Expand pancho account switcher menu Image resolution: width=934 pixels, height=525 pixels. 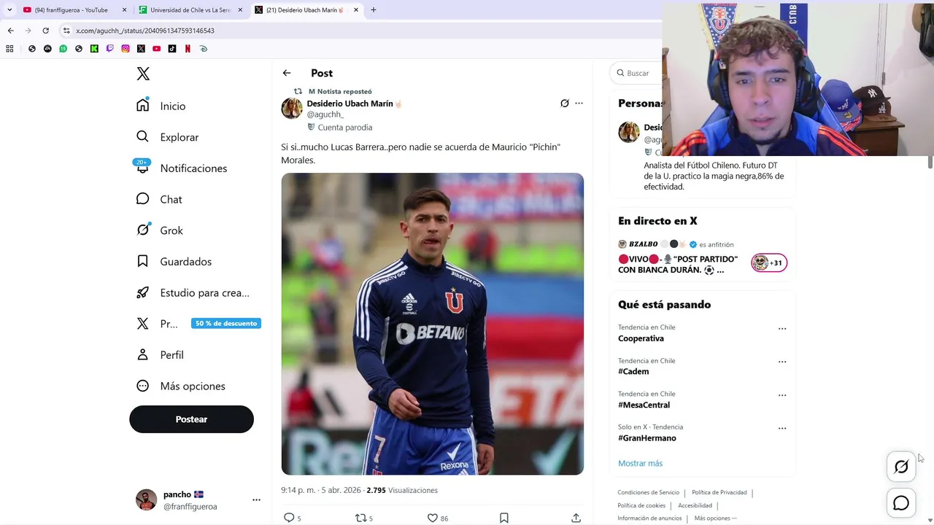(256, 500)
